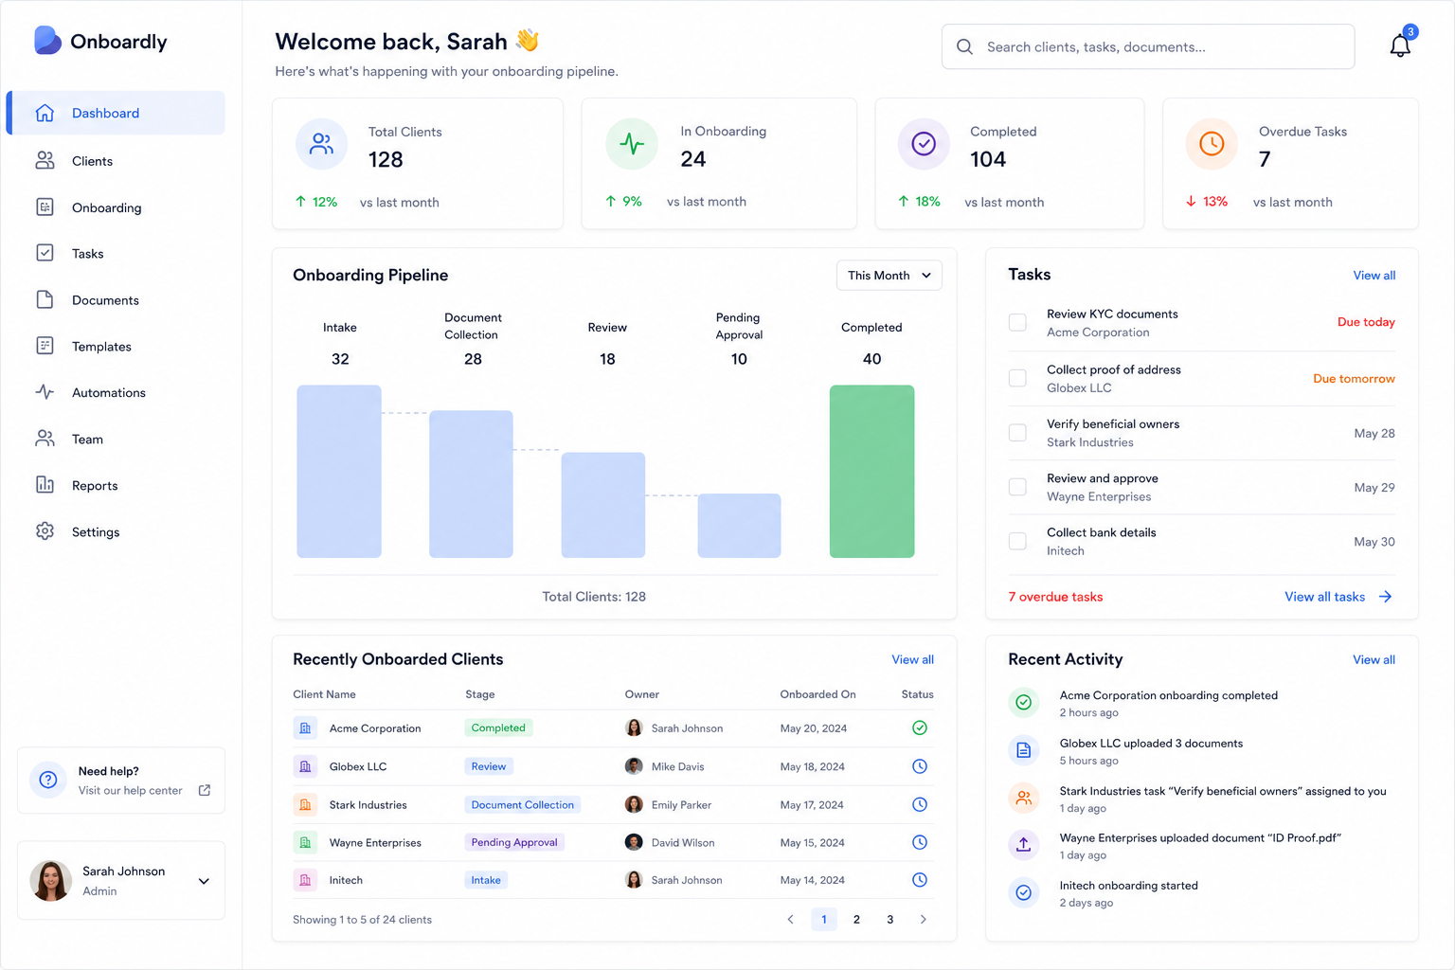Click the Initech building icon in table
This screenshot has width=1455, height=970.
click(305, 880)
